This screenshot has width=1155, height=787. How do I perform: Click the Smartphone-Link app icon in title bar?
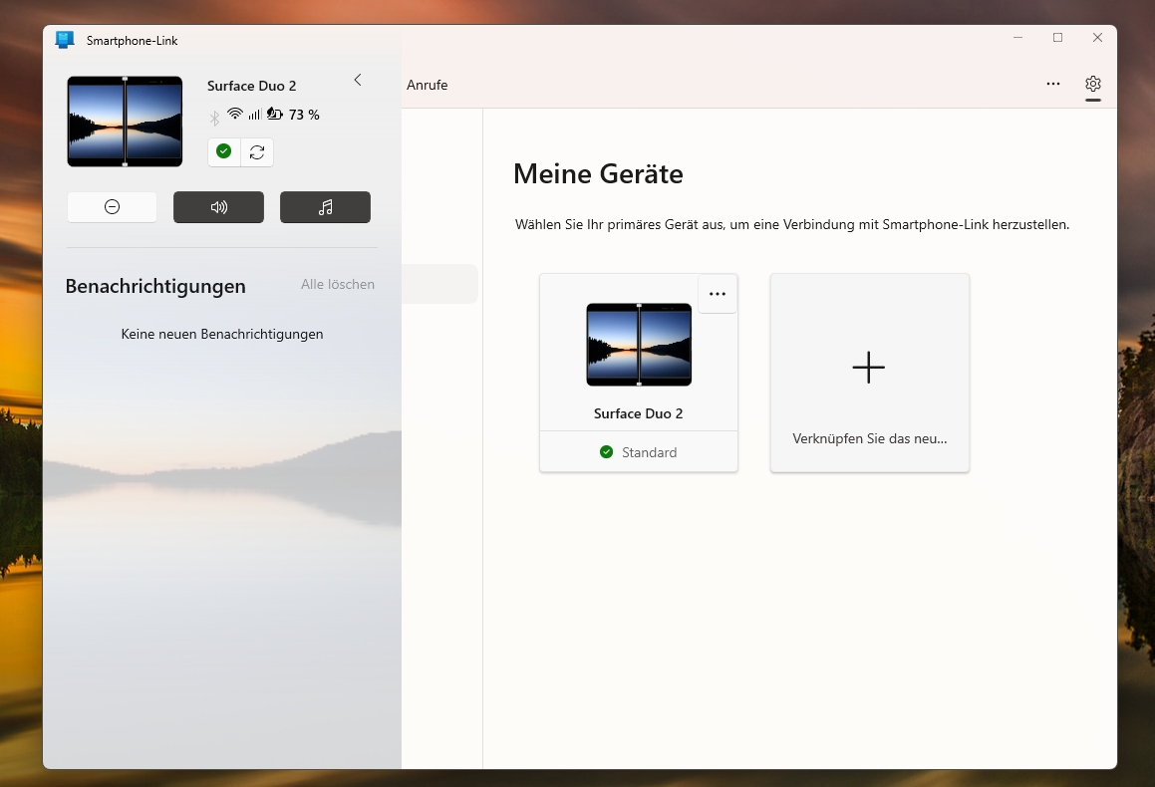[x=65, y=40]
